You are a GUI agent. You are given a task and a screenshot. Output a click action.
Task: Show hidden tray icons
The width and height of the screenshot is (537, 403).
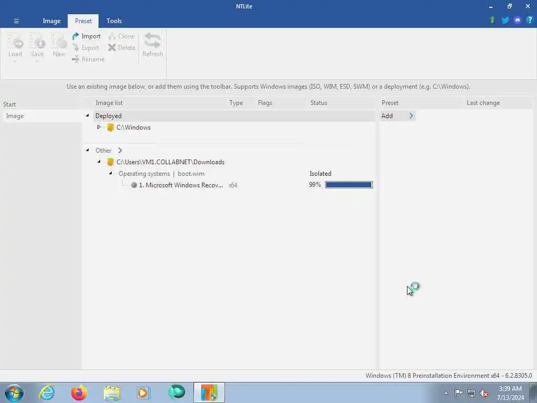click(446, 393)
